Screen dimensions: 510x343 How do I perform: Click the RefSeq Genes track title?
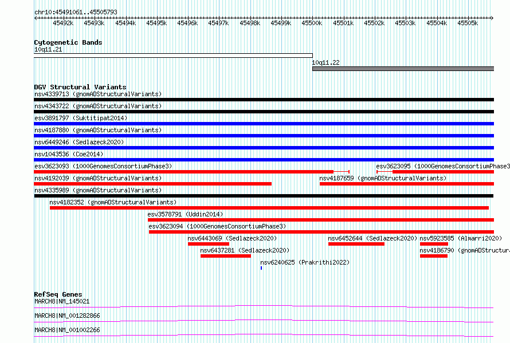tap(58, 294)
